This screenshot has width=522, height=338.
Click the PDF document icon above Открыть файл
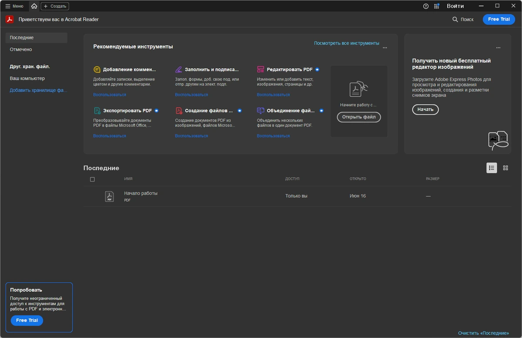click(x=359, y=89)
